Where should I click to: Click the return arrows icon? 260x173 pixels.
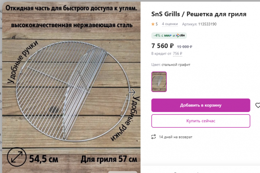(153, 137)
